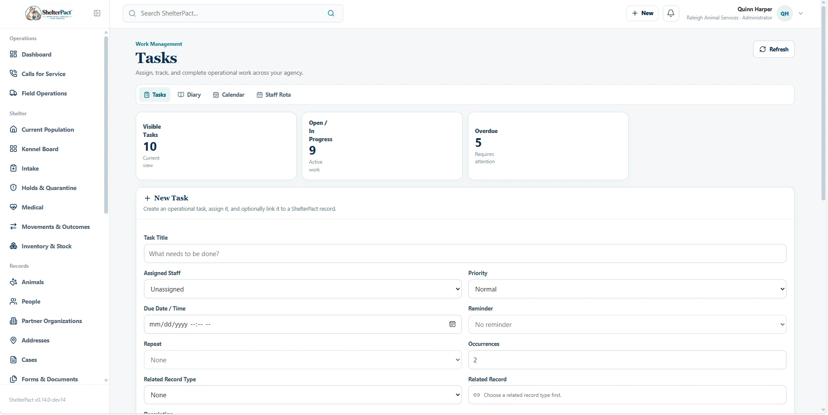Open the notifications bell
Image resolution: width=828 pixels, height=415 pixels.
coord(671,13)
